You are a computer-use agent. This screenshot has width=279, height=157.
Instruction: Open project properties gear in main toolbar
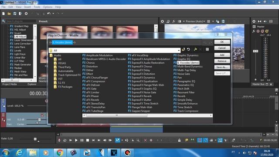click(26, 14)
